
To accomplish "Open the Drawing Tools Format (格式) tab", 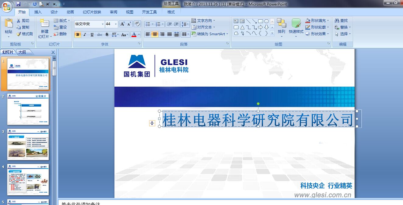I will (171, 12).
